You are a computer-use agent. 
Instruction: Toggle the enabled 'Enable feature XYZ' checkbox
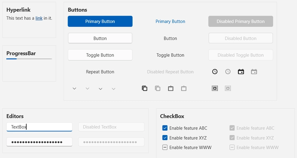point(165,138)
